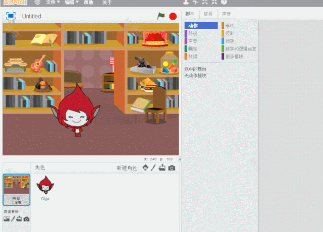
Task: Take new sprite photo with camera
Action: [x=172, y=167]
